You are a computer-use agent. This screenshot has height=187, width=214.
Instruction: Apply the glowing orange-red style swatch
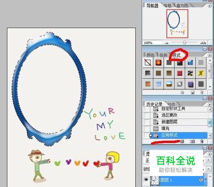pyautogui.click(x=158, y=62)
